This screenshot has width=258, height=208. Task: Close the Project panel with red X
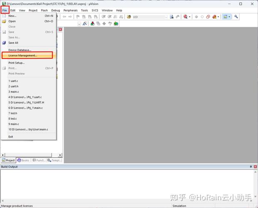(x=60, y=30)
